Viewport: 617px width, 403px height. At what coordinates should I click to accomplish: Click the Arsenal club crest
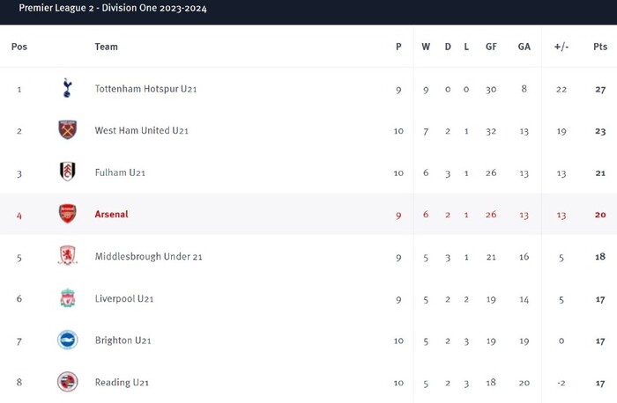(67, 214)
